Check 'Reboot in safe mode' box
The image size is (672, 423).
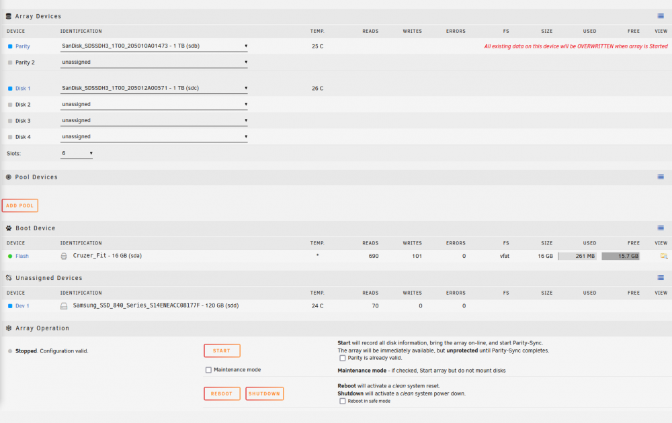343,401
